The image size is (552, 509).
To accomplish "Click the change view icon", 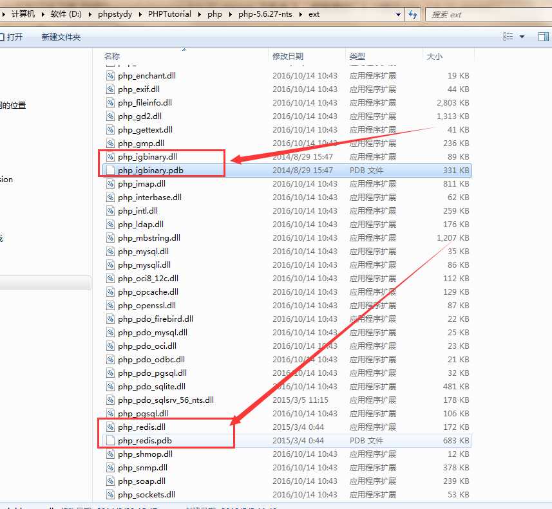I will point(508,37).
